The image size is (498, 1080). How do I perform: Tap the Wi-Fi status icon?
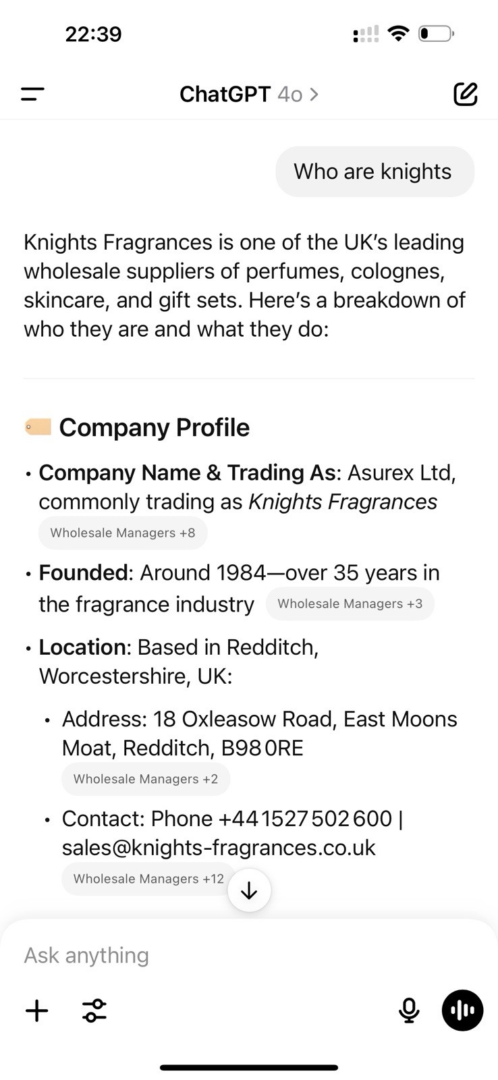(x=399, y=33)
